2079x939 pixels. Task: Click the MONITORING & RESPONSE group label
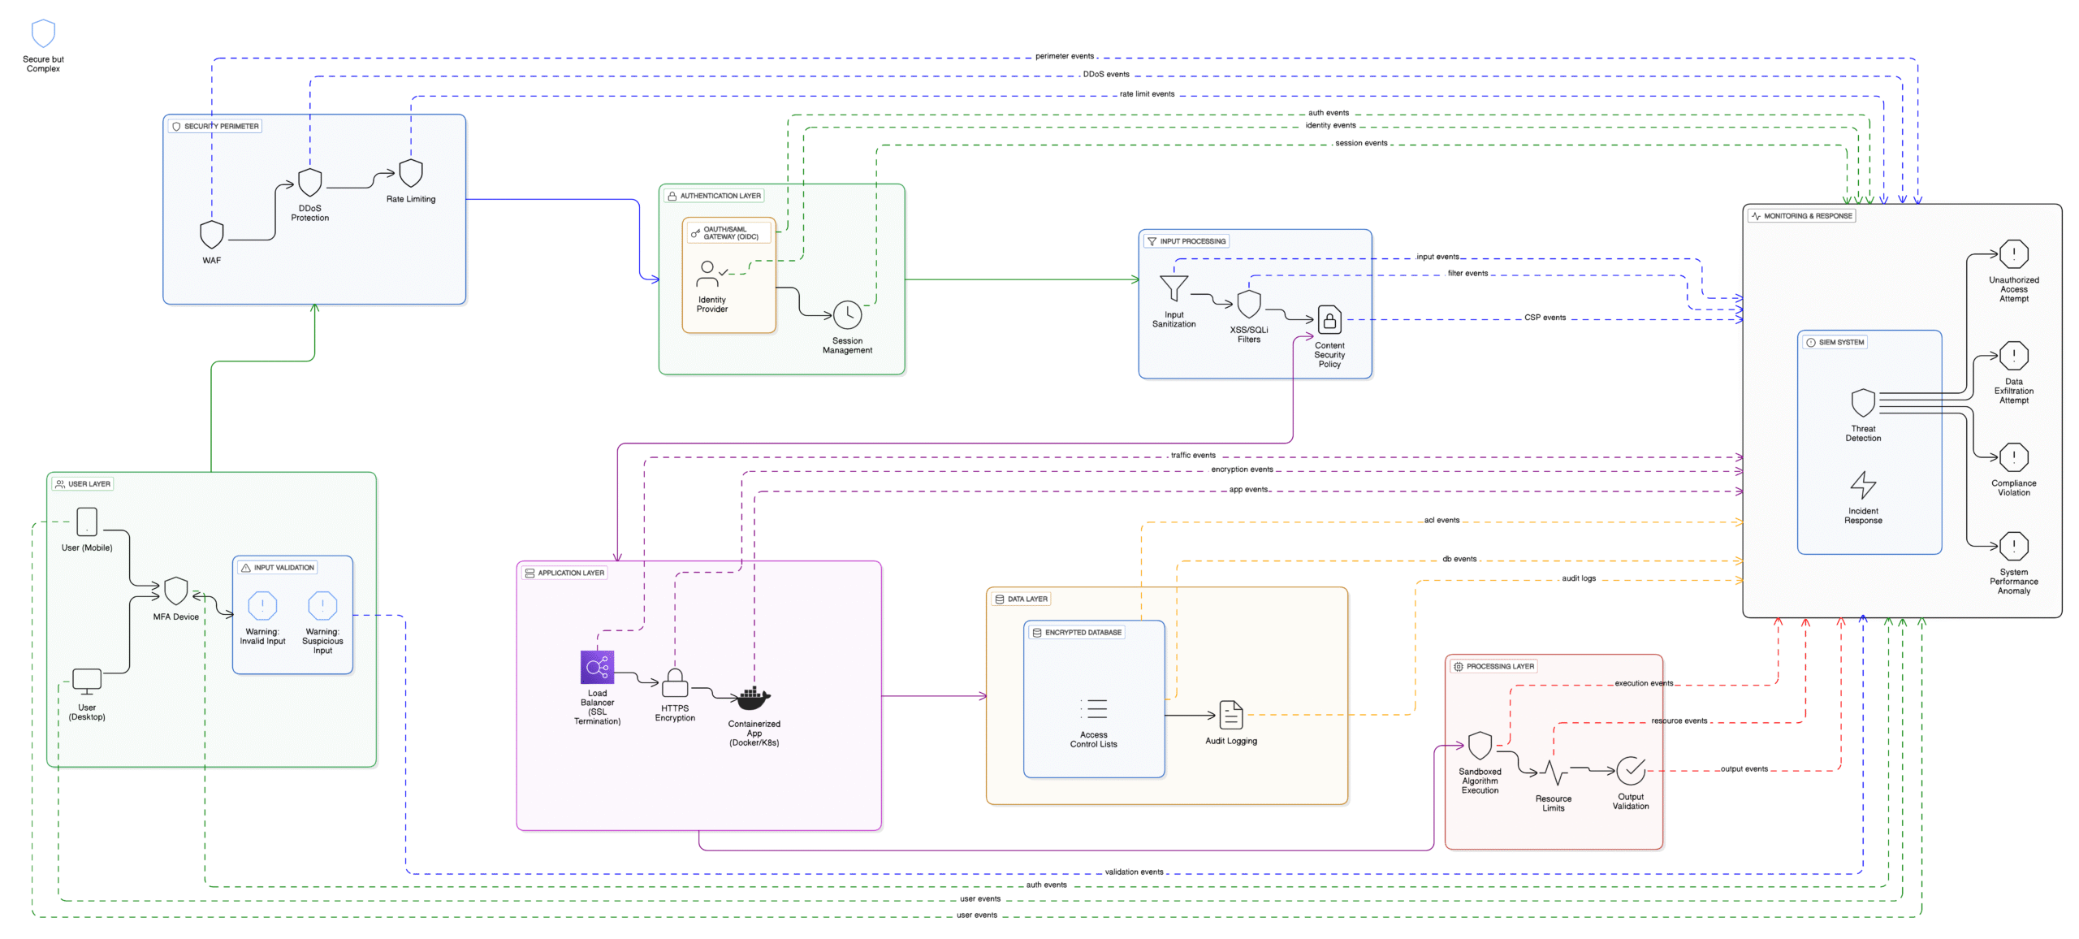pyautogui.click(x=1801, y=217)
